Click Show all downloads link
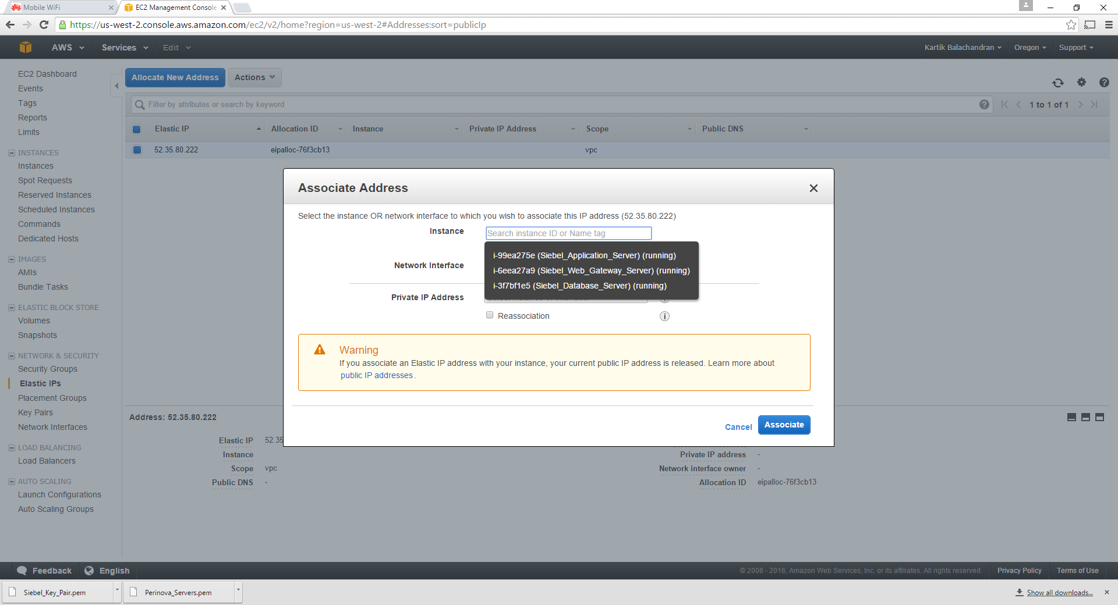 1059,592
